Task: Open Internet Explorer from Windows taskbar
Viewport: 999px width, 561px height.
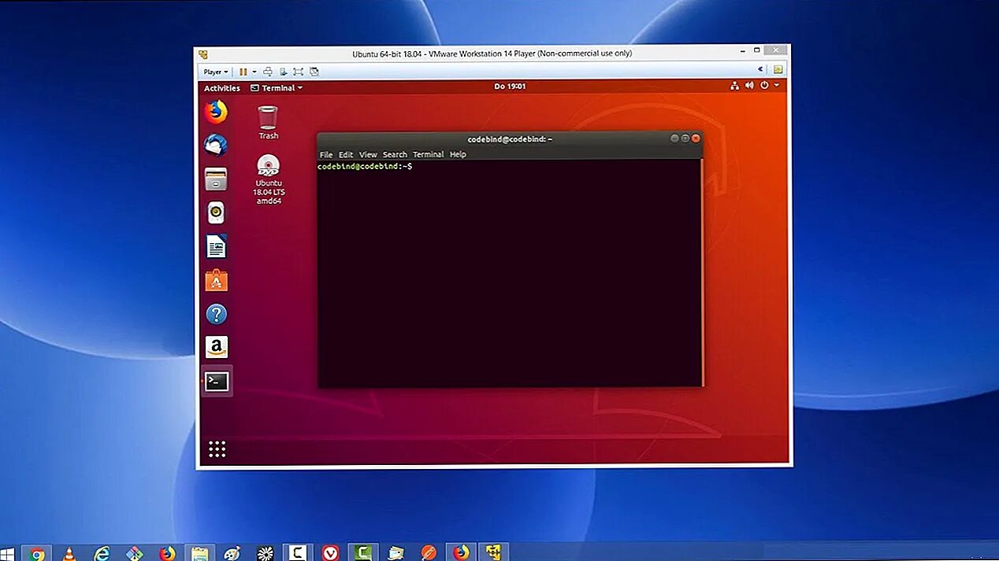Action: coord(102,553)
